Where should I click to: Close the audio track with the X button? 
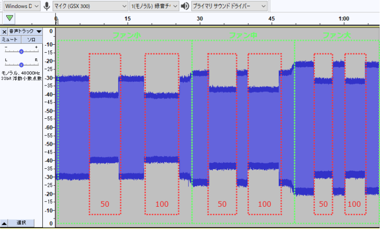(4, 32)
